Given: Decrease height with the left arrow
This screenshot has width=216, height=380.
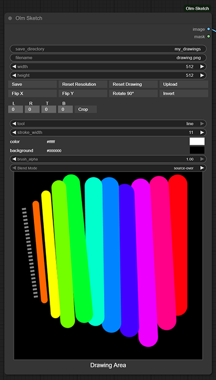Looking at the screenshot, I should (x=14, y=75).
